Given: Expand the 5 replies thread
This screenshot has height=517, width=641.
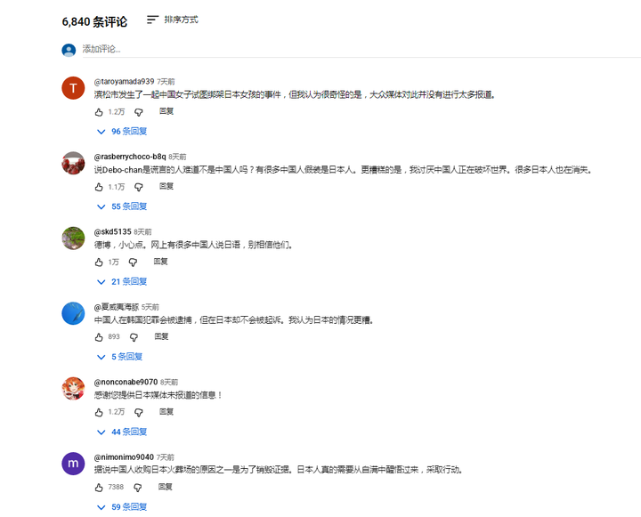Looking at the screenshot, I should point(119,357).
